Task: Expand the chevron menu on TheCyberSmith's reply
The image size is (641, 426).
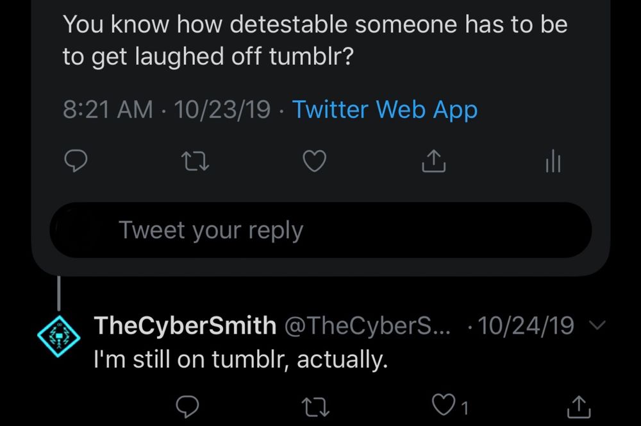Action: point(596,326)
